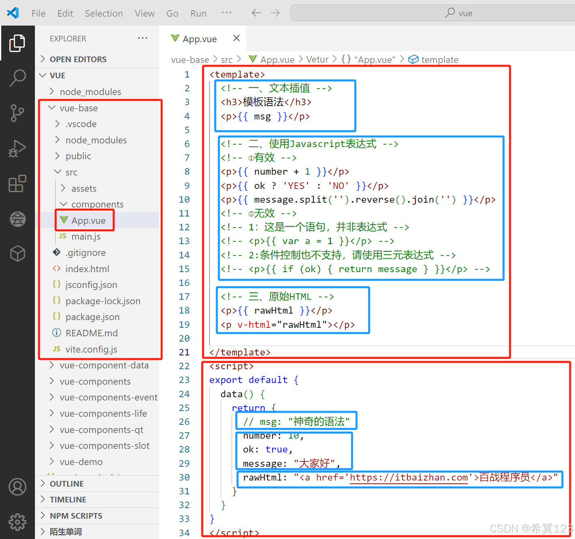Expand the vue-components-slot folder
Image resolution: width=575 pixels, height=539 pixels.
97,446
